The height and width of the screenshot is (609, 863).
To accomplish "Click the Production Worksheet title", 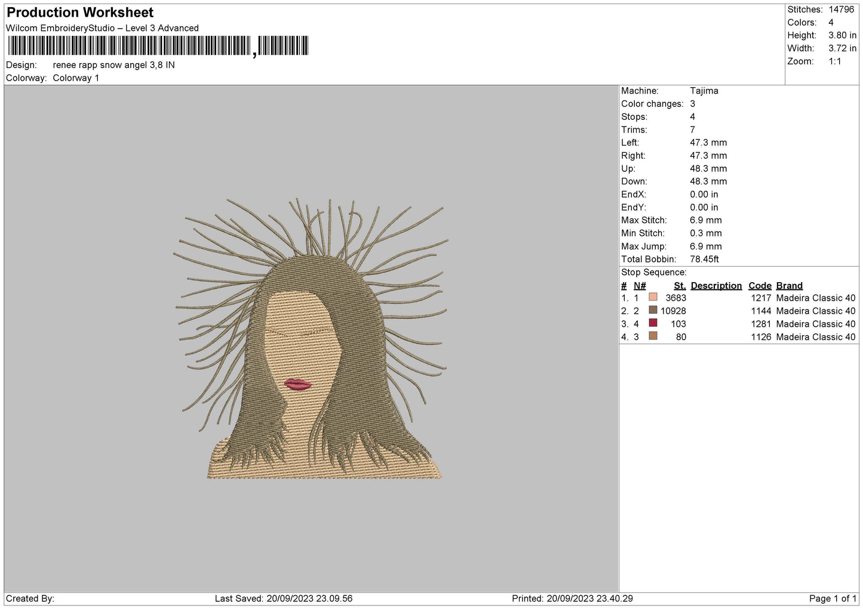I will tap(80, 13).
